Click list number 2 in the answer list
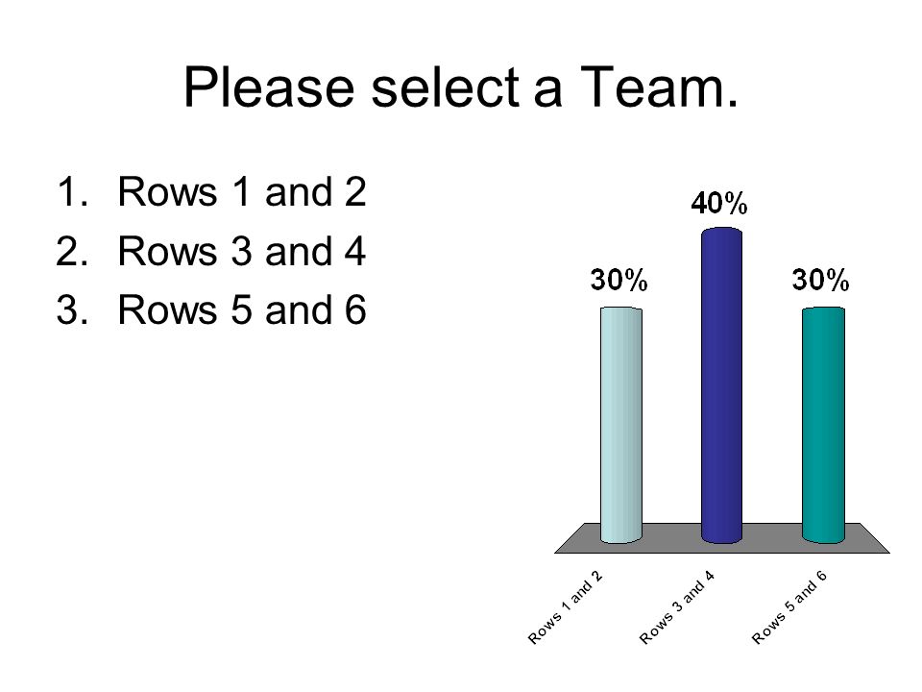This screenshot has height=692, width=922. pyautogui.click(x=72, y=251)
